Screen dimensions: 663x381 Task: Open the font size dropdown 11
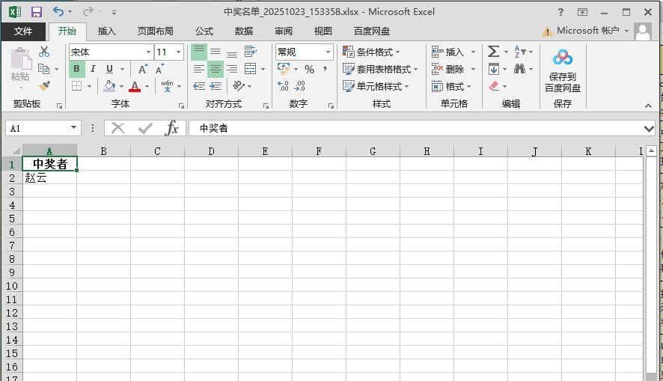coord(178,52)
